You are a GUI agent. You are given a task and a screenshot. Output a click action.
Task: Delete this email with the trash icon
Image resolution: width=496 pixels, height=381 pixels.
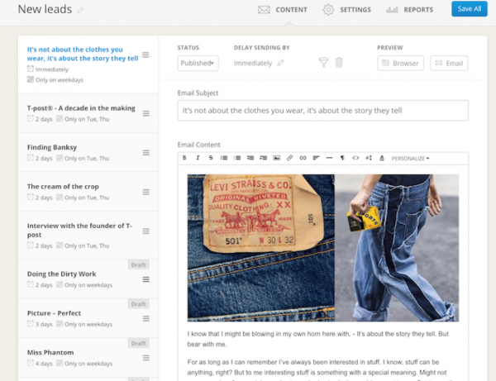[339, 62]
